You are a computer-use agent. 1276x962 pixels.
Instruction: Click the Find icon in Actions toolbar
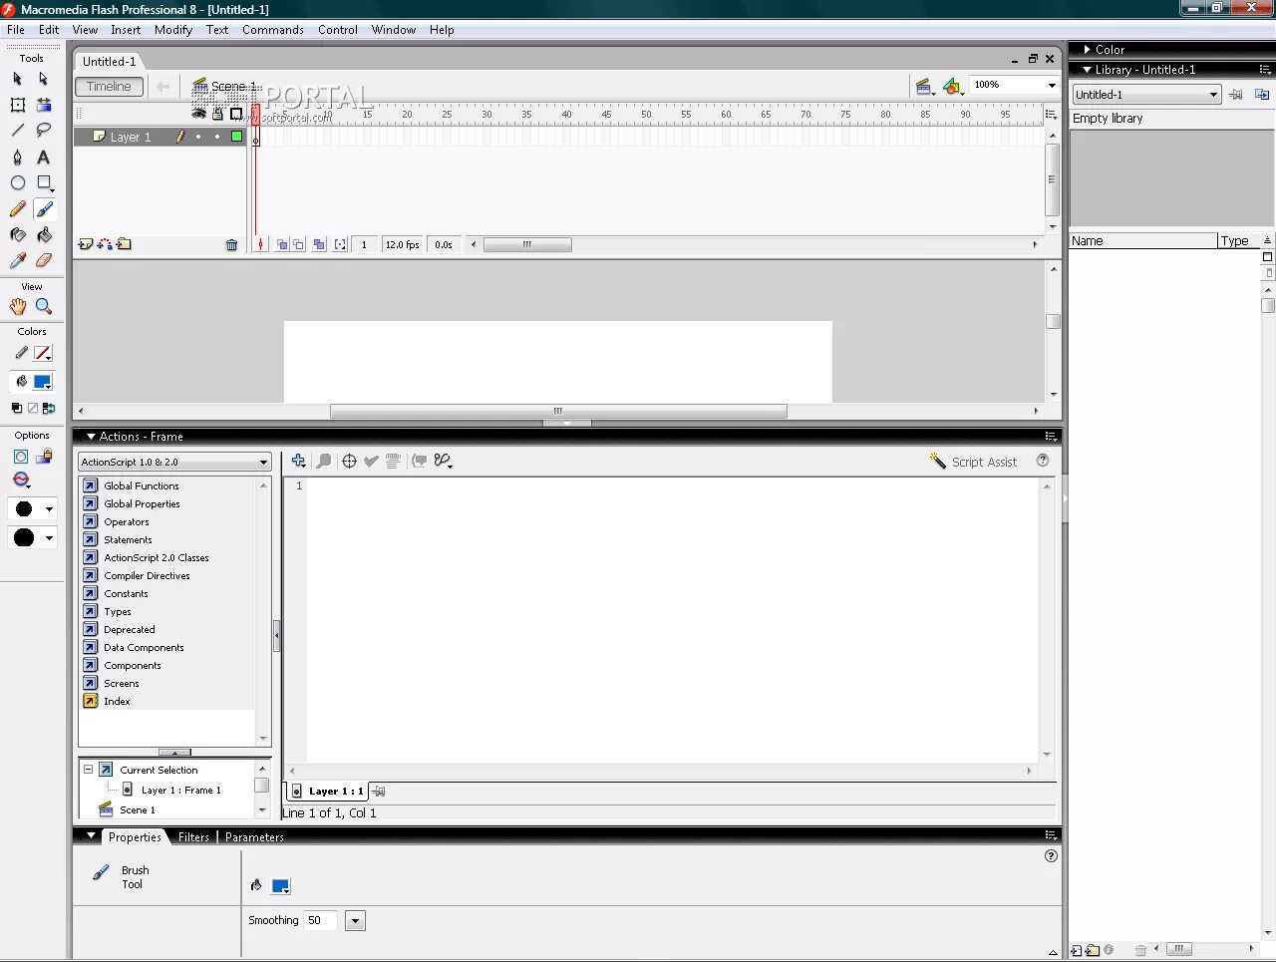coord(324,461)
